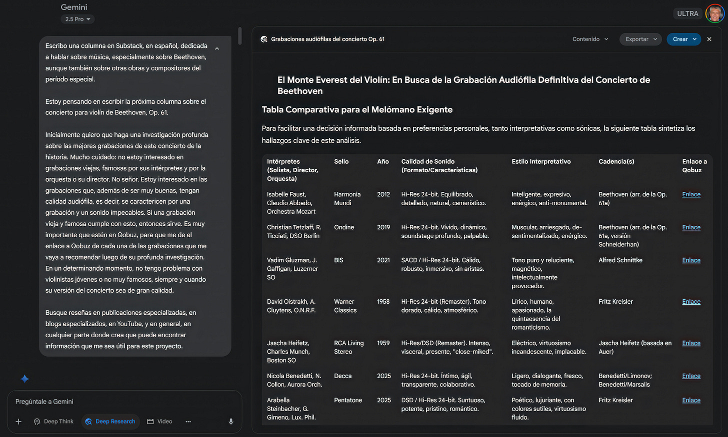Open the 2.5 Pro model selector dropdown

[x=77, y=19]
